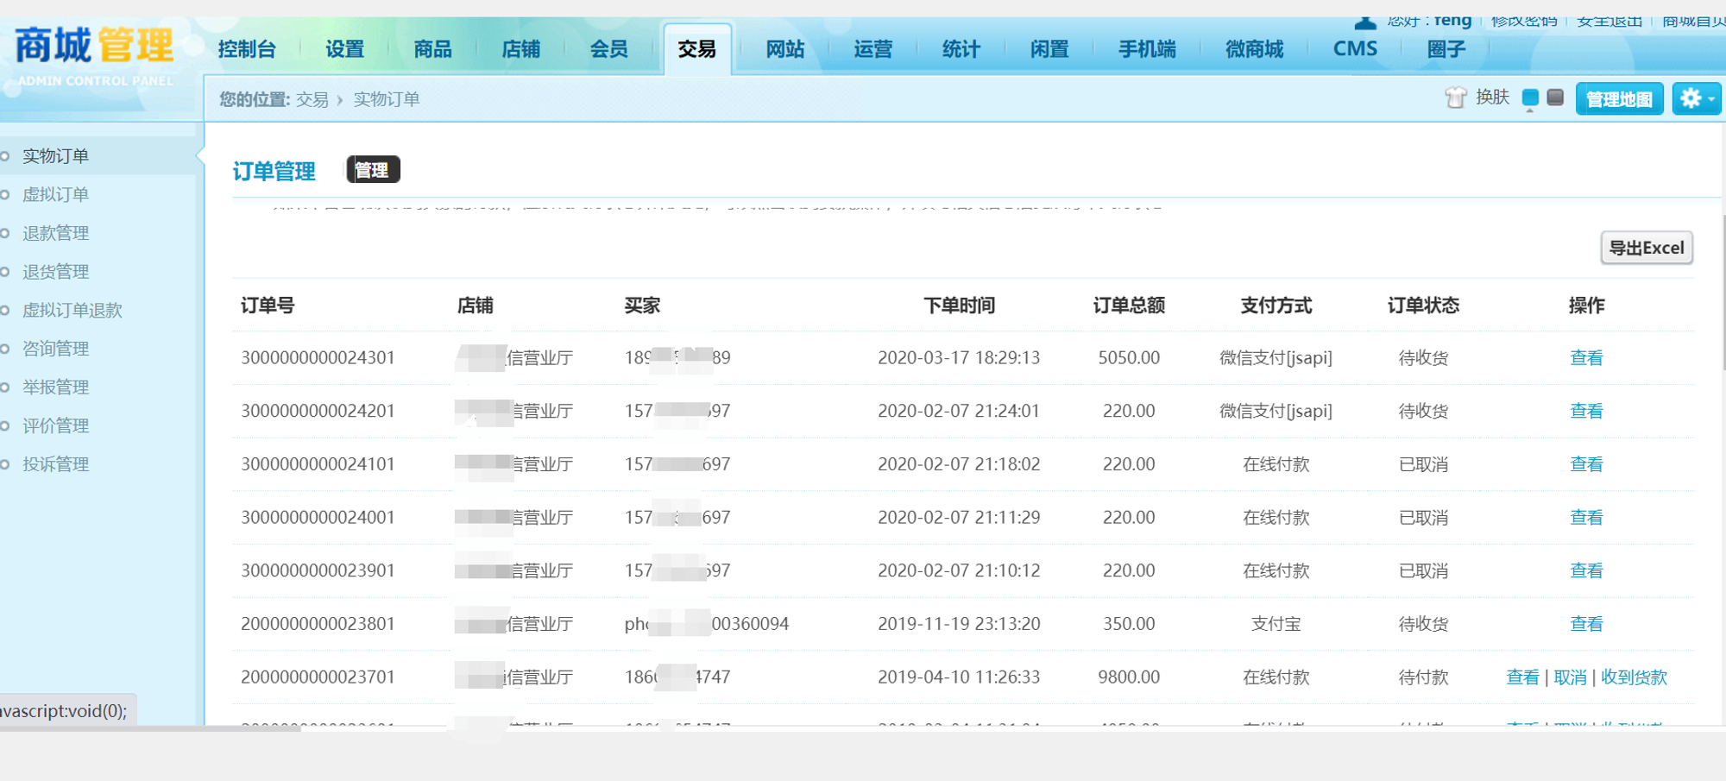Click 取消 link for order 2000000000023701
This screenshot has height=781, width=1726.
[1570, 677]
